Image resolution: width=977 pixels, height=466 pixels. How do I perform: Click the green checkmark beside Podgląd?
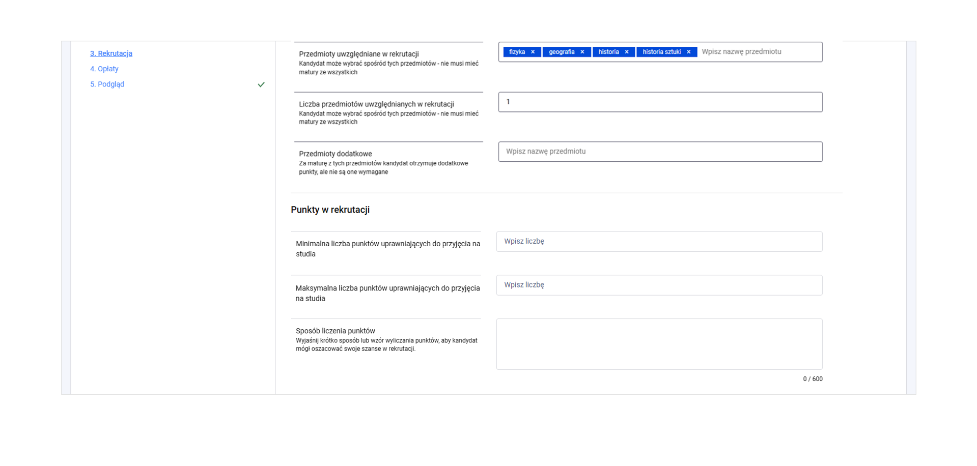[x=261, y=84]
